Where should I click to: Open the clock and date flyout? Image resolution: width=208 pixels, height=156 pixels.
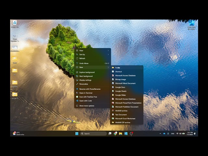pyautogui.click(x=190, y=134)
